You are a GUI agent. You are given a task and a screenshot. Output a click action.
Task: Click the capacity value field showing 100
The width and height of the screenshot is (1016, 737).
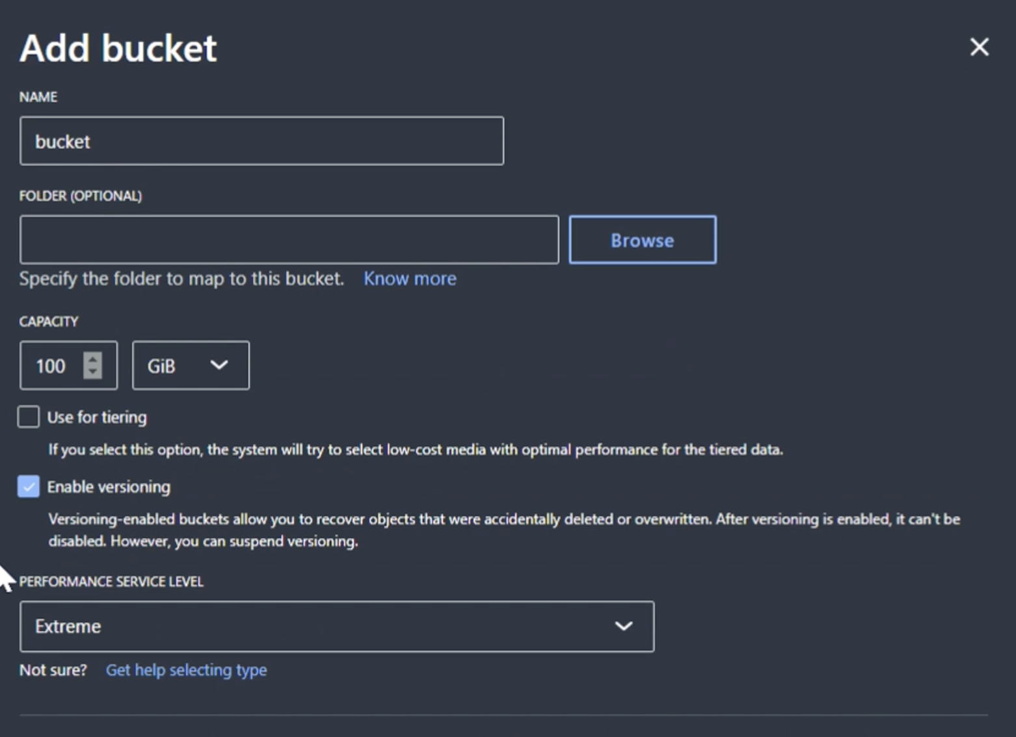click(51, 366)
